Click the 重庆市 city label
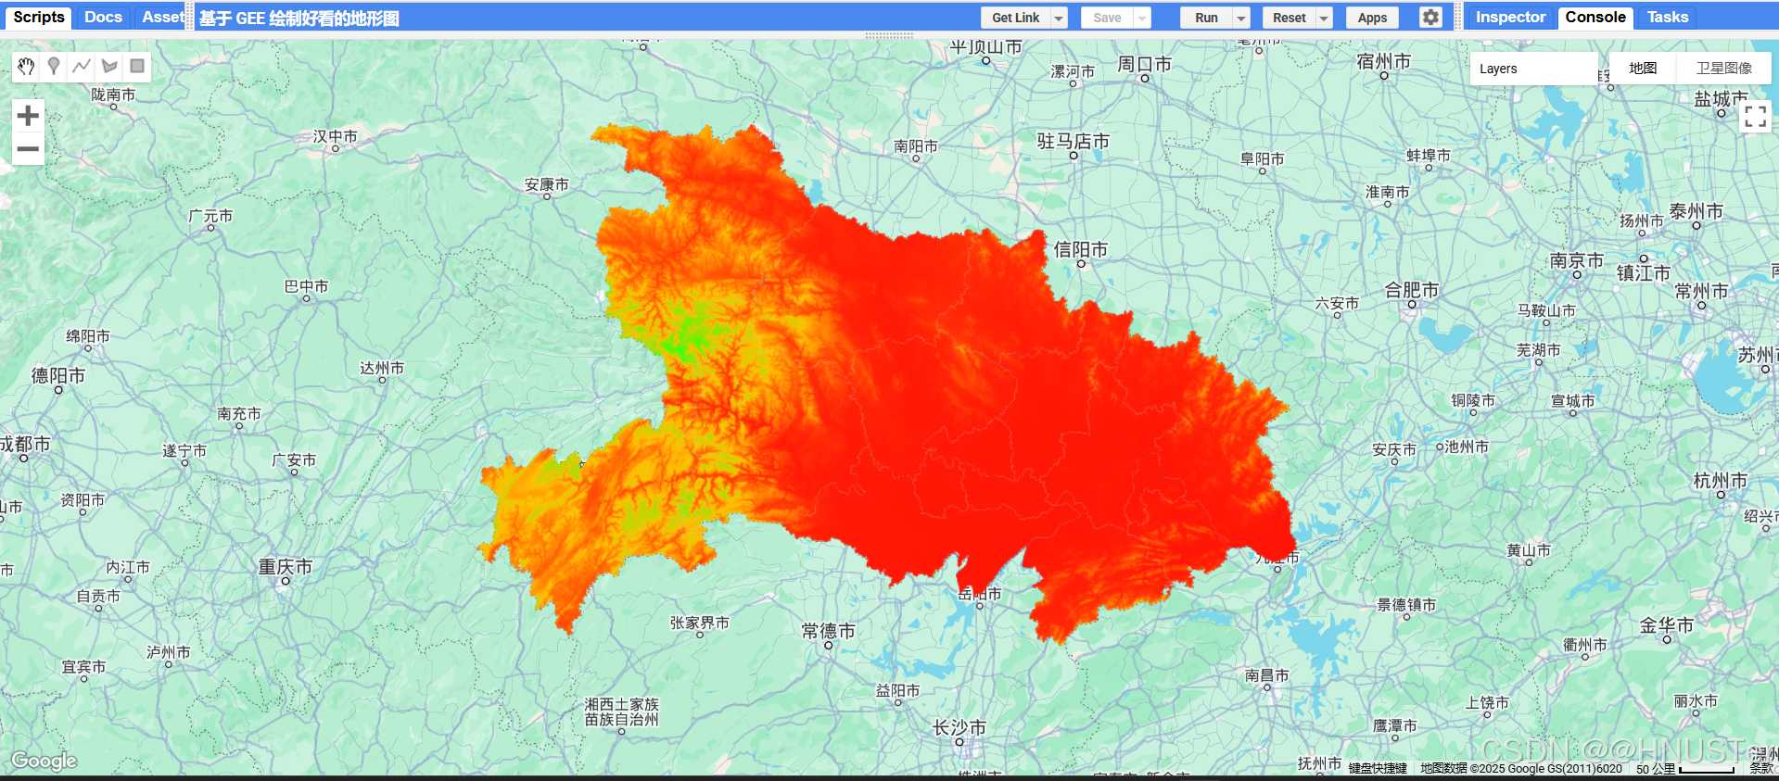1779x781 pixels. click(x=286, y=566)
